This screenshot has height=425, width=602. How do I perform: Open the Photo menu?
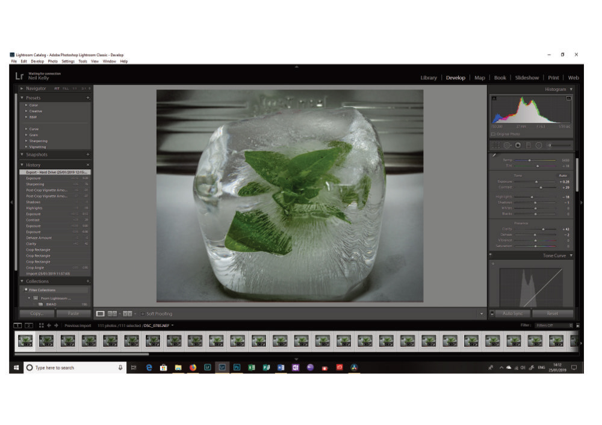tap(52, 61)
